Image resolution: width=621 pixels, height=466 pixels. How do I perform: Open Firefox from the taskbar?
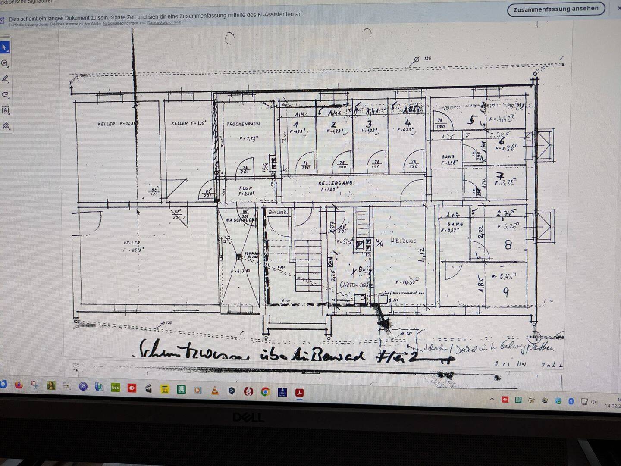19,385
